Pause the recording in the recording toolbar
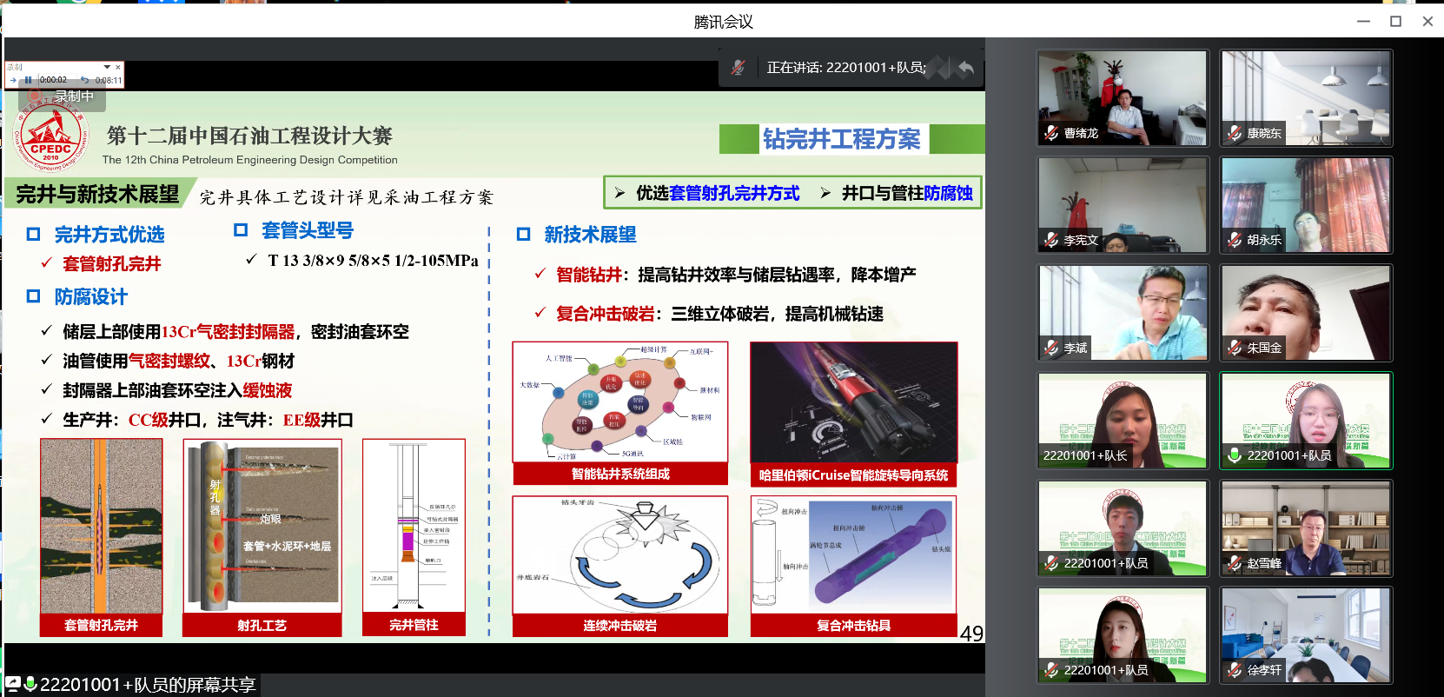1444x697 pixels. point(28,80)
